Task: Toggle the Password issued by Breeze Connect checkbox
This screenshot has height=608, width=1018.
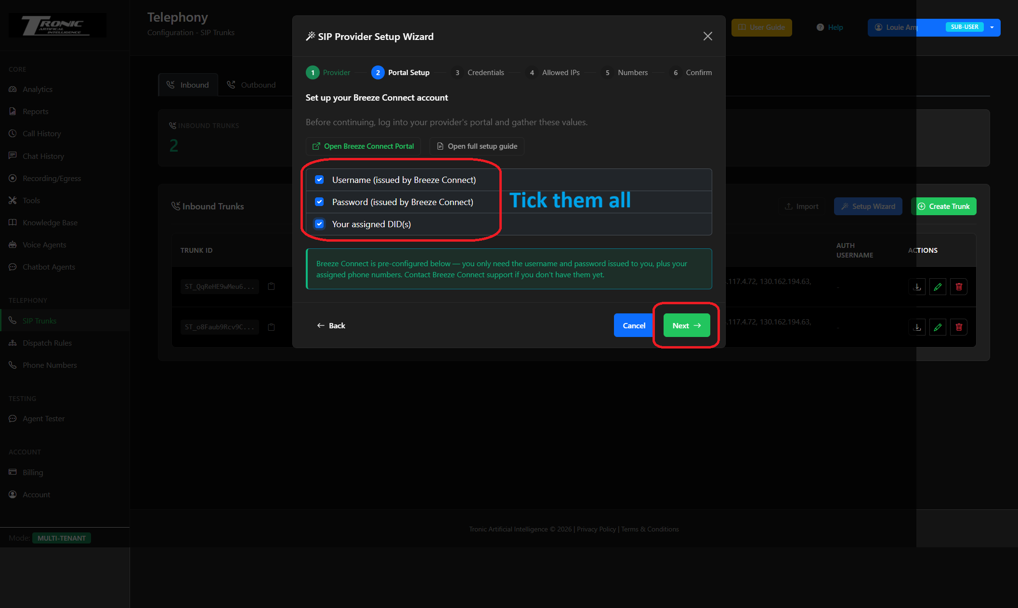Action: (x=319, y=202)
